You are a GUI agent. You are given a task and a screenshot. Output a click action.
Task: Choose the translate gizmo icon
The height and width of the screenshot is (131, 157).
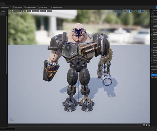(116, 11)
